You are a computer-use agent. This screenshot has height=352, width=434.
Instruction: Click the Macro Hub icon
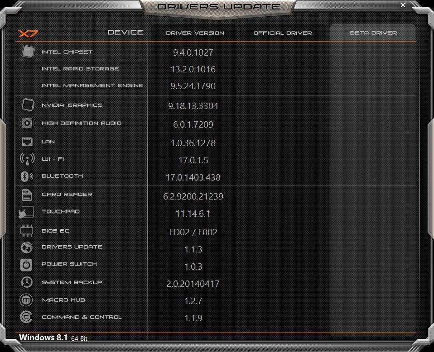[26, 300]
